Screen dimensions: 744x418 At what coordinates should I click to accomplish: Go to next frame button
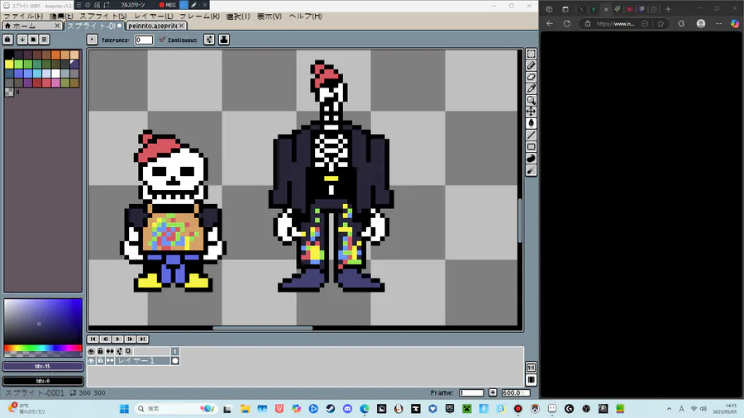point(130,339)
